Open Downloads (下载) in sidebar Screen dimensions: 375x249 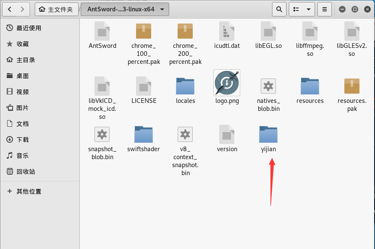coord(40,140)
